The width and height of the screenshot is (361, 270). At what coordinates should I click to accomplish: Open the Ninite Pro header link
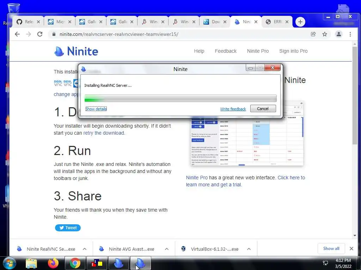coord(258,51)
